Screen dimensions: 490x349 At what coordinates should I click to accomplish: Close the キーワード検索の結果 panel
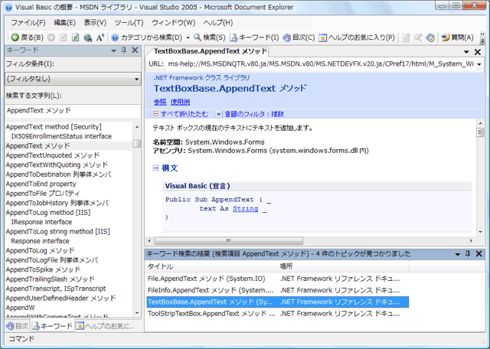coord(479,254)
